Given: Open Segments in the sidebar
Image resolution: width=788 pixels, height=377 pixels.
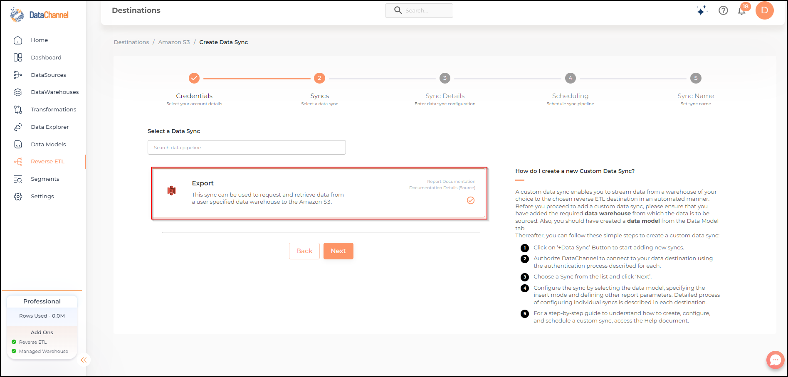Looking at the screenshot, I should coord(45,179).
